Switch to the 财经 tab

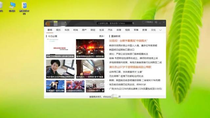coord(93,30)
